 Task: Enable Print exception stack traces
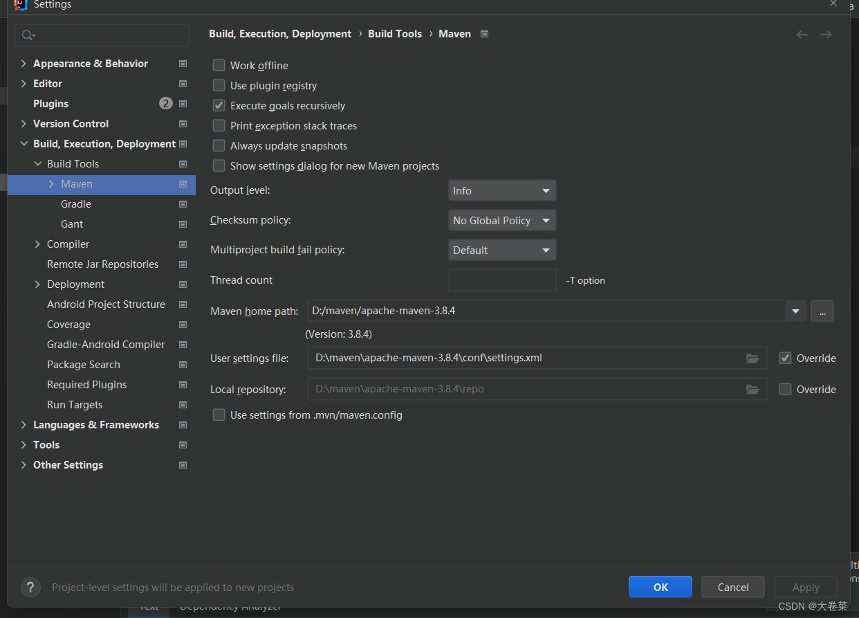pyautogui.click(x=219, y=125)
